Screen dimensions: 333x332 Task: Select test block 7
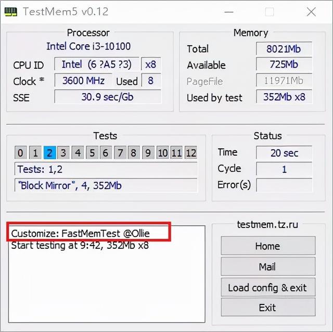click(x=120, y=152)
